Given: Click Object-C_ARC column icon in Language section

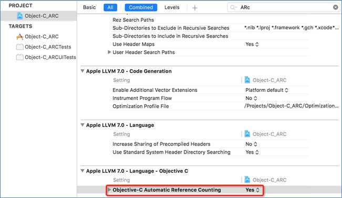Looking at the screenshot, I should tap(247, 134).
